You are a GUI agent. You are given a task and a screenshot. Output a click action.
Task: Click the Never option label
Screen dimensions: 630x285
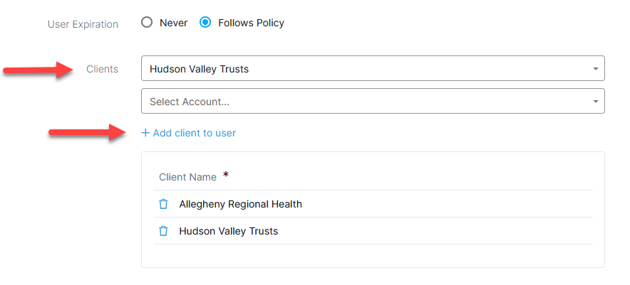[x=174, y=23]
